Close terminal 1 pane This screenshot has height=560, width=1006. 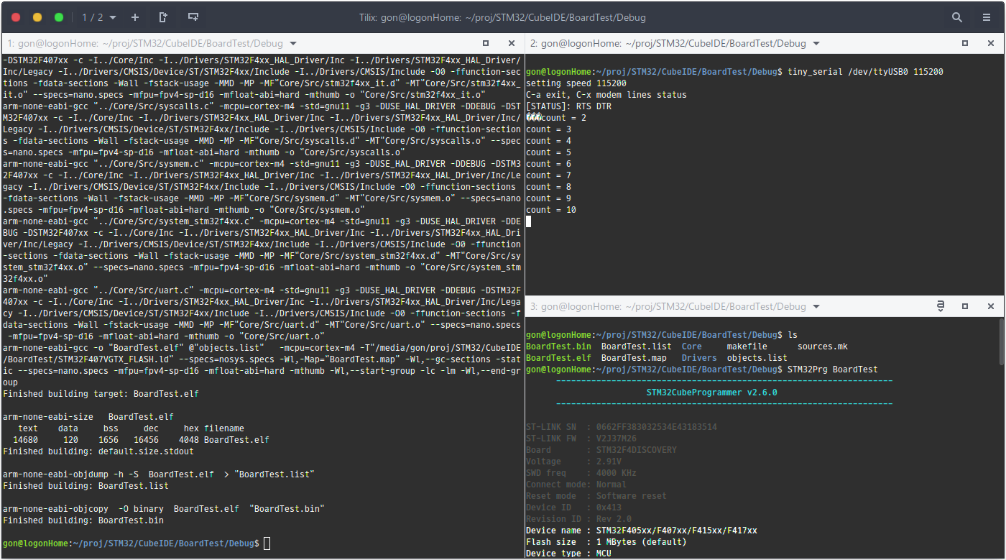point(512,43)
